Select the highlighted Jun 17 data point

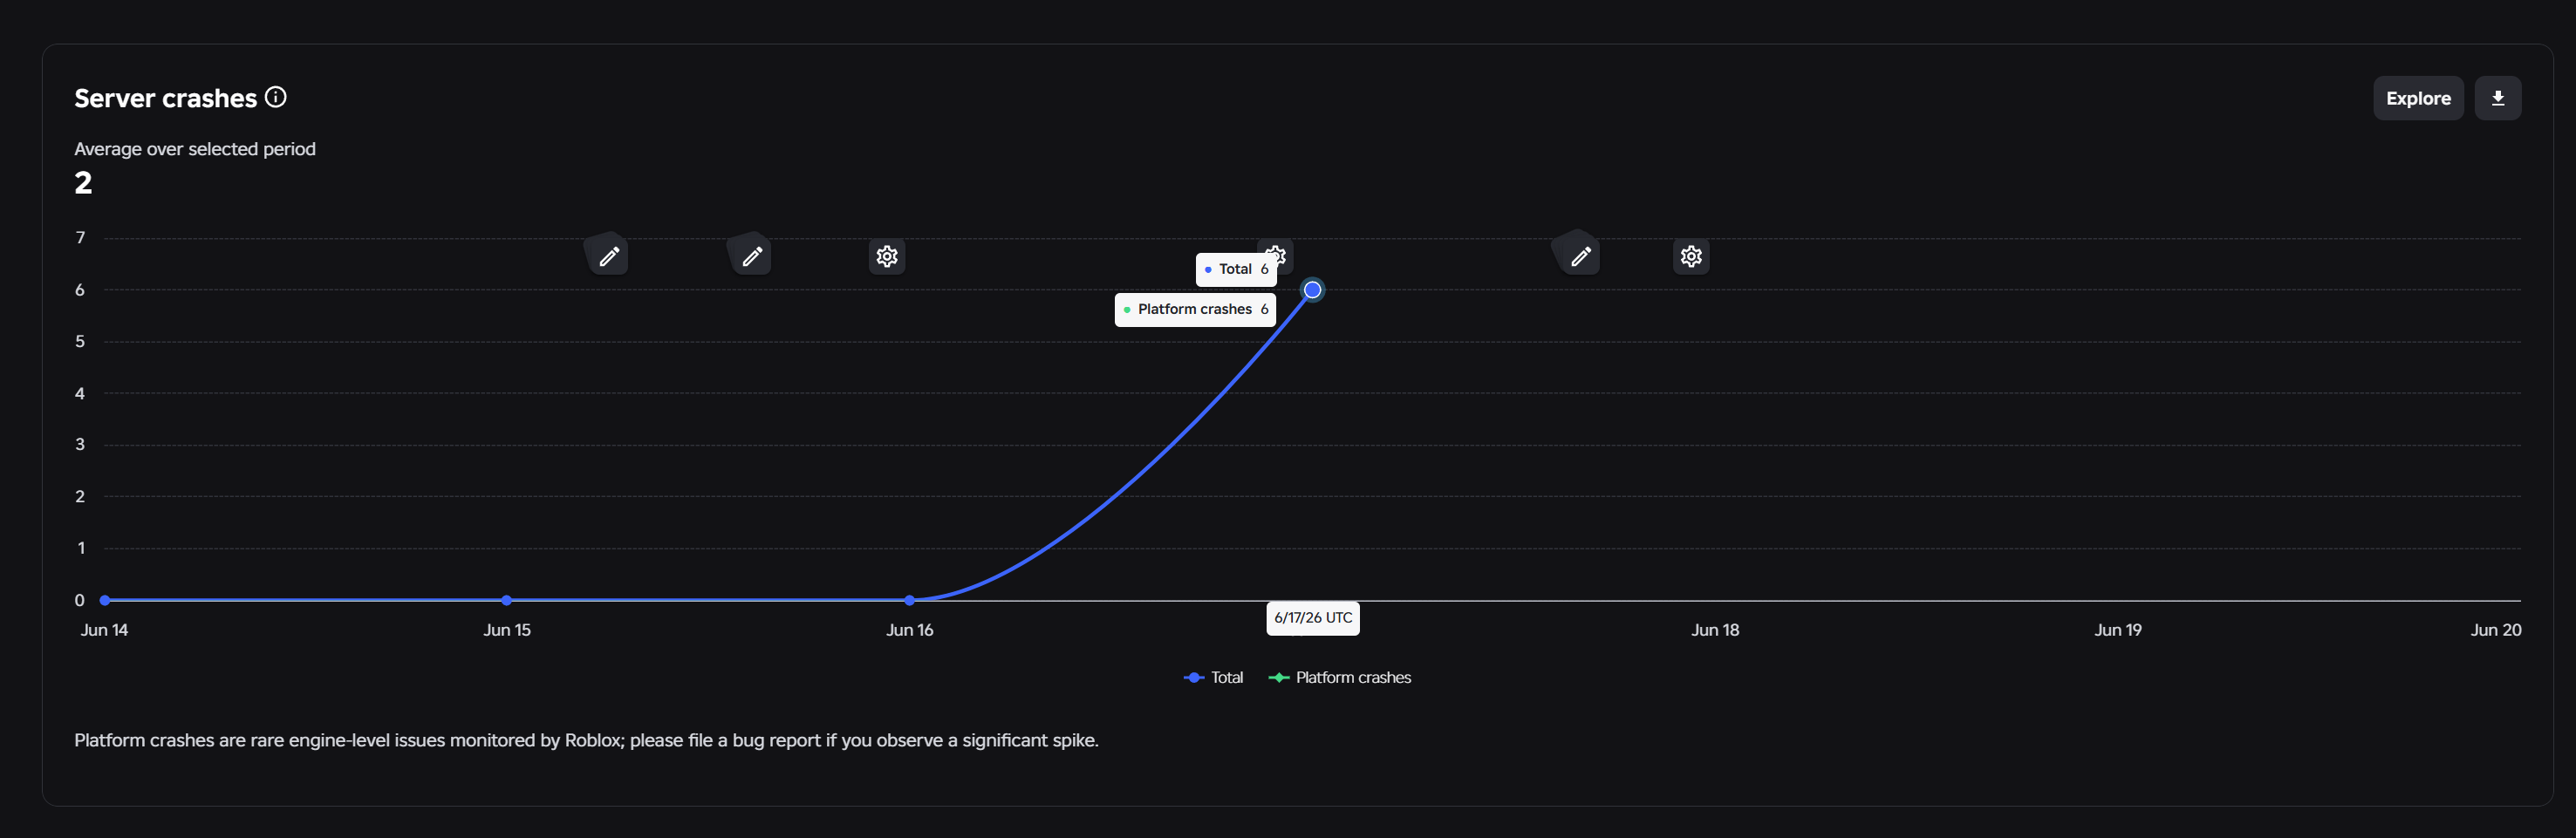pyautogui.click(x=1313, y=290)
